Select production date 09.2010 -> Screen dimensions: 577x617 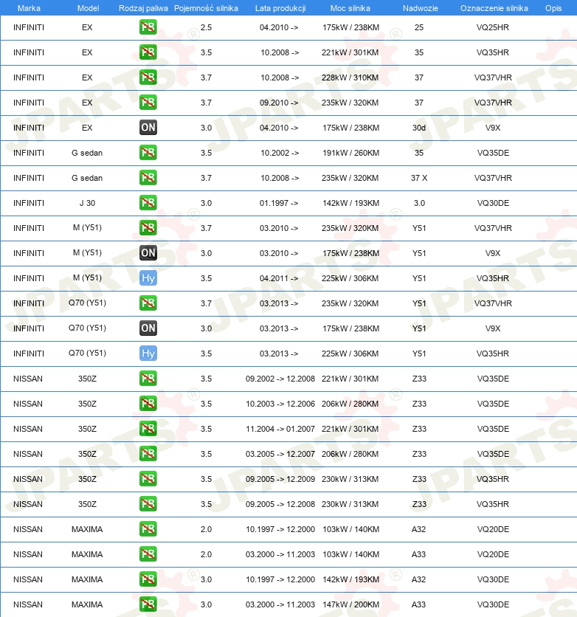pos(279,103)
